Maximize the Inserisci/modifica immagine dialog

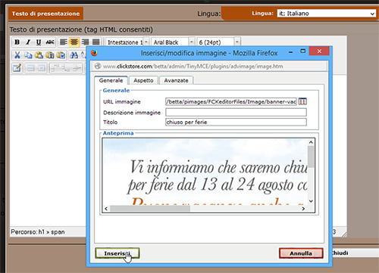point(302,51)
